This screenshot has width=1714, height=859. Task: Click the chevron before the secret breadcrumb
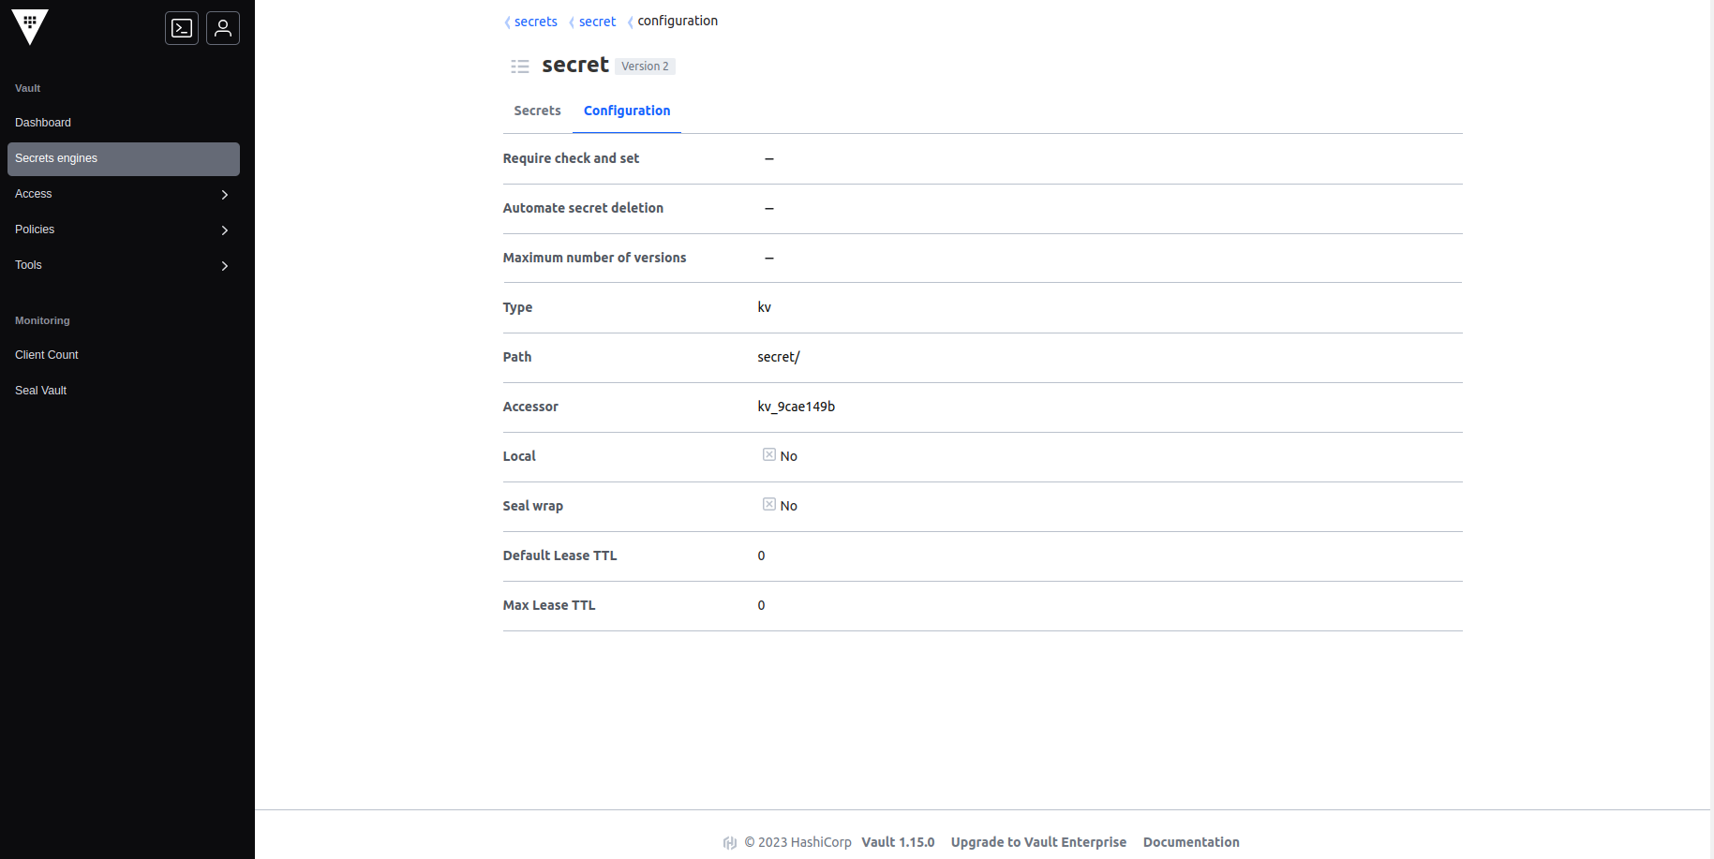pos(574,22)
